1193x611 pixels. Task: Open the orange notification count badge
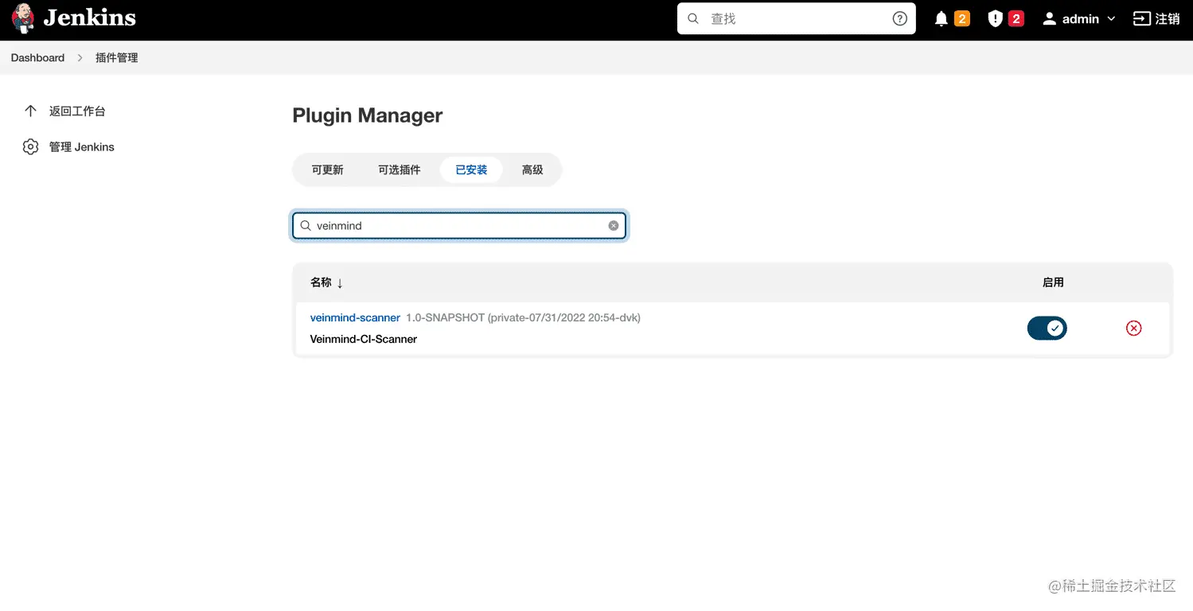pos(961,18)
